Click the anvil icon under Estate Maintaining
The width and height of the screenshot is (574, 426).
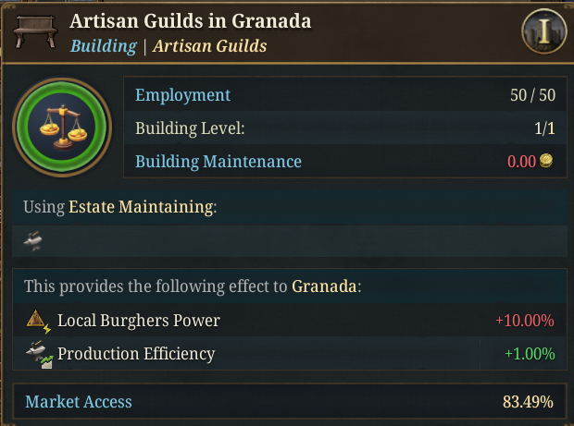34,241
